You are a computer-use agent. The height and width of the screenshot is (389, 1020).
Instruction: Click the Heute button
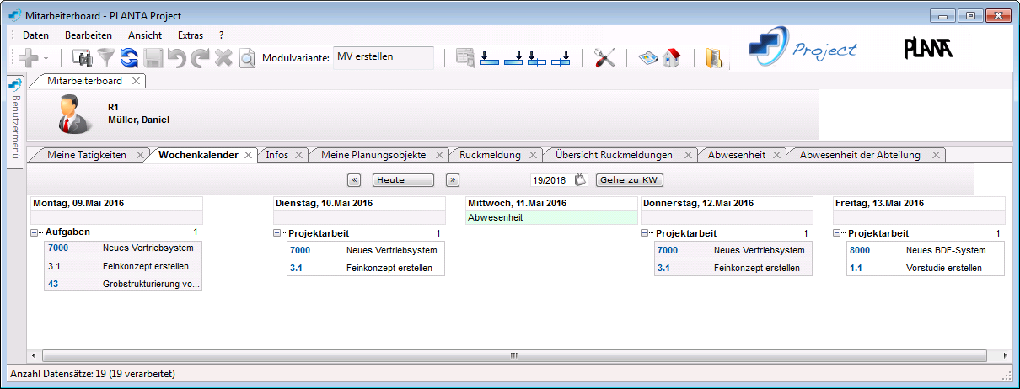coord(403,180)
